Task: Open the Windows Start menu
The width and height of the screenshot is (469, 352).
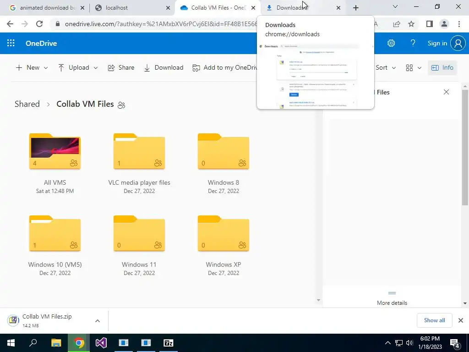Action: (11, 343)
